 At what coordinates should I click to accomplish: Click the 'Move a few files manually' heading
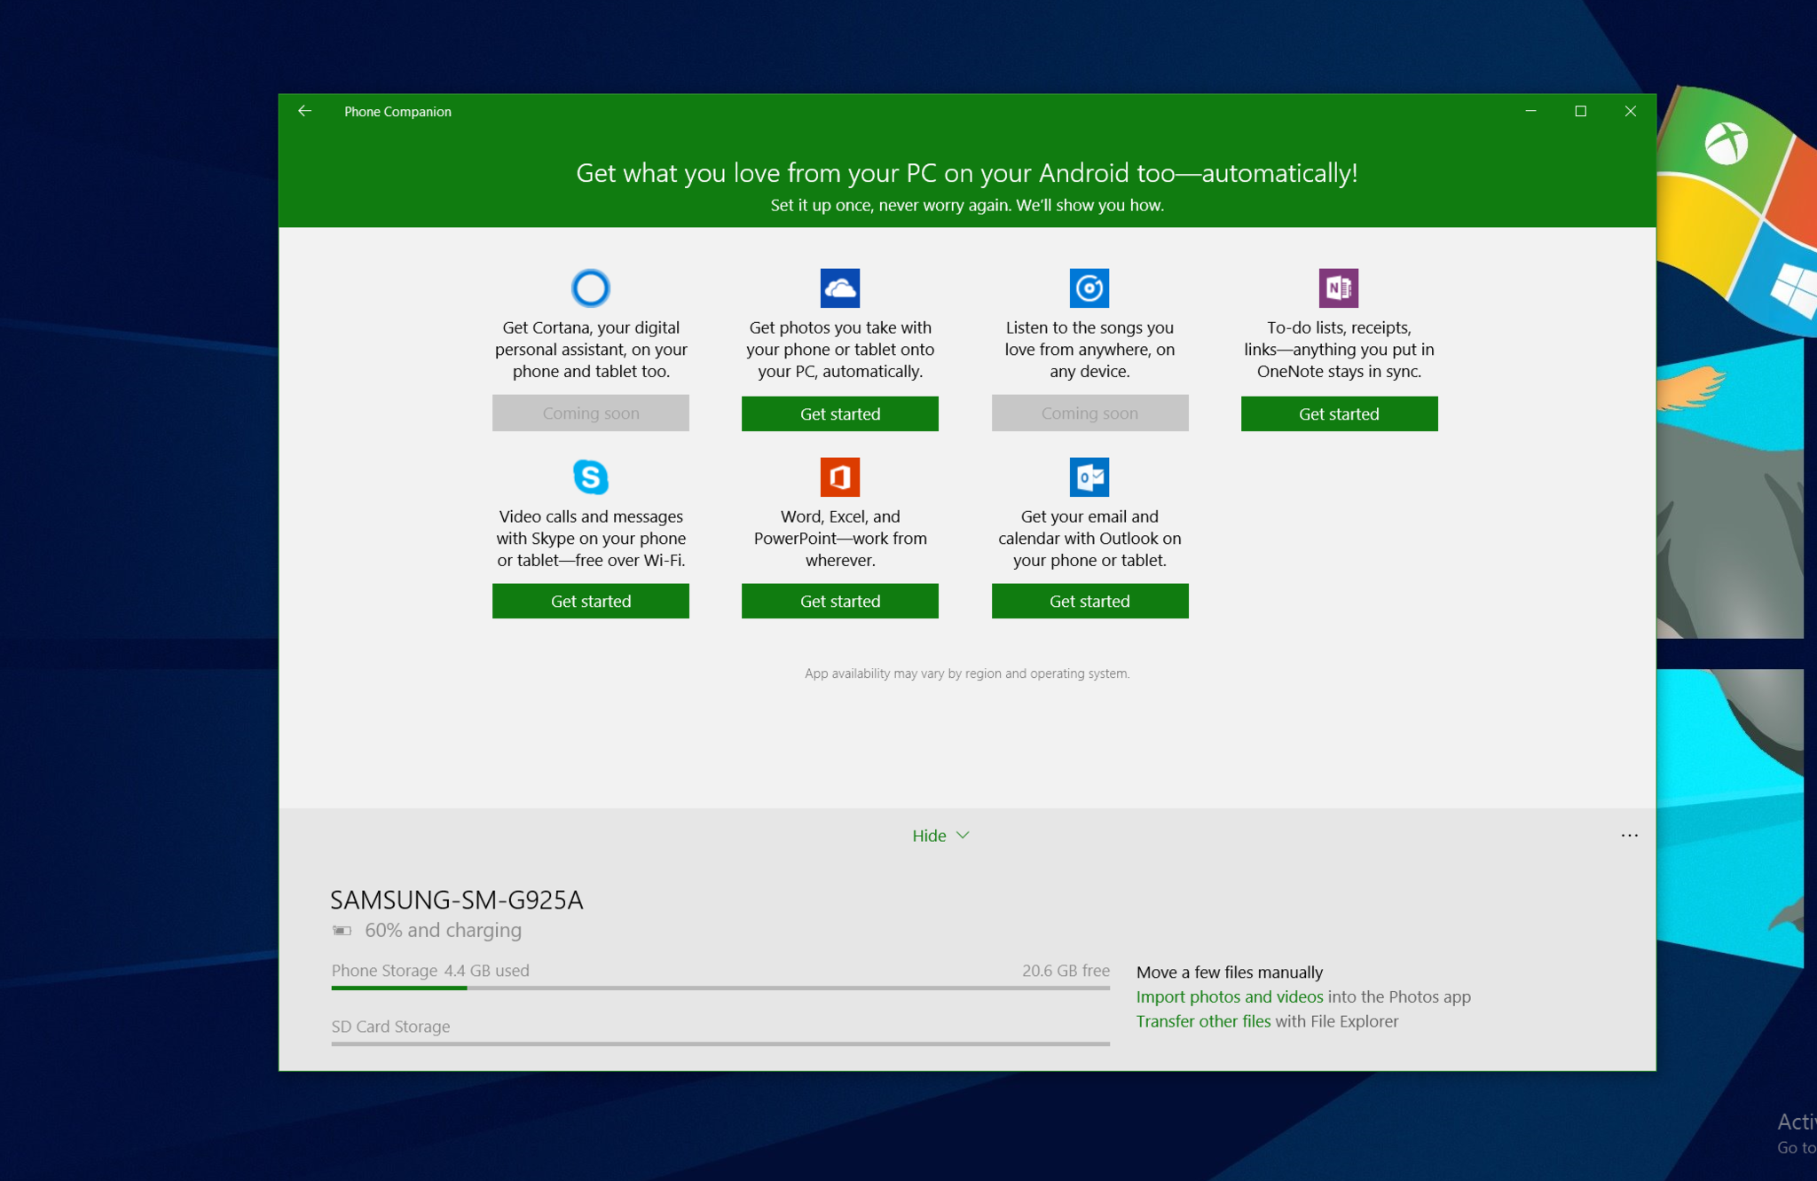coord(1230,972)
